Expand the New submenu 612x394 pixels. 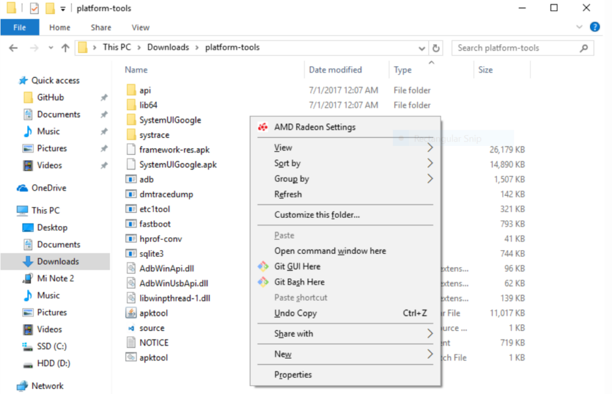tap(345, 354)
